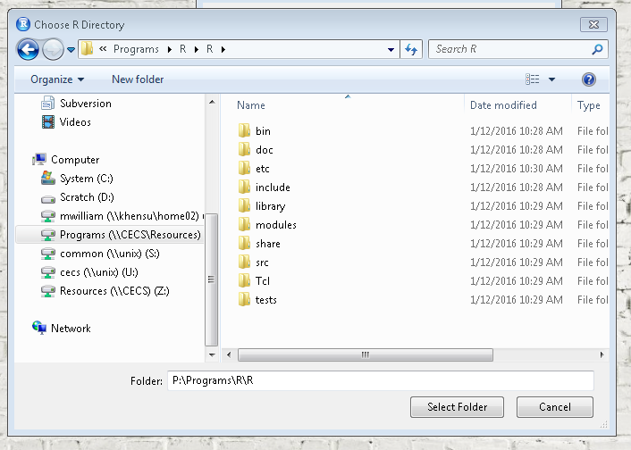Close the Choose R Directory dialog
This screenshot has width=631, height=450.
593,24
